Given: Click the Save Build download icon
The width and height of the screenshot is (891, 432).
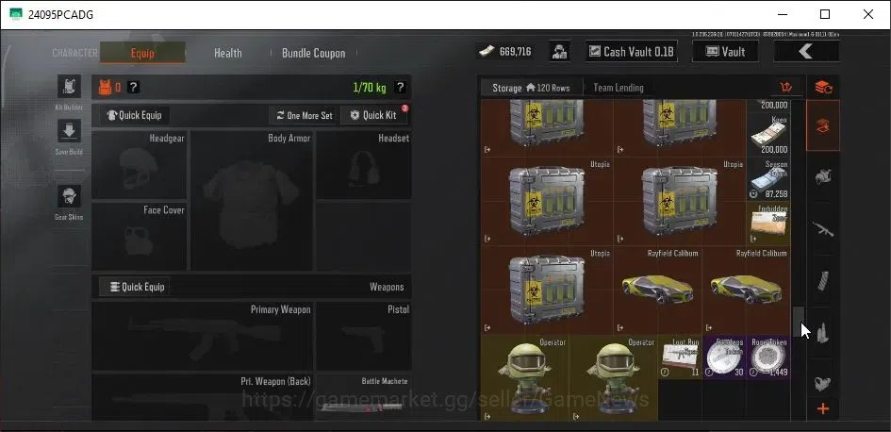Looking at the screenshot, I should 69,131.
